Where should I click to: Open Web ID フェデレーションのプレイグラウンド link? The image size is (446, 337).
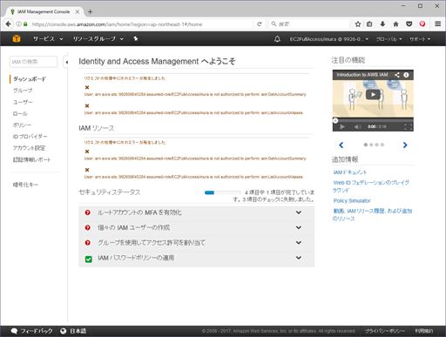click(371, 186)
